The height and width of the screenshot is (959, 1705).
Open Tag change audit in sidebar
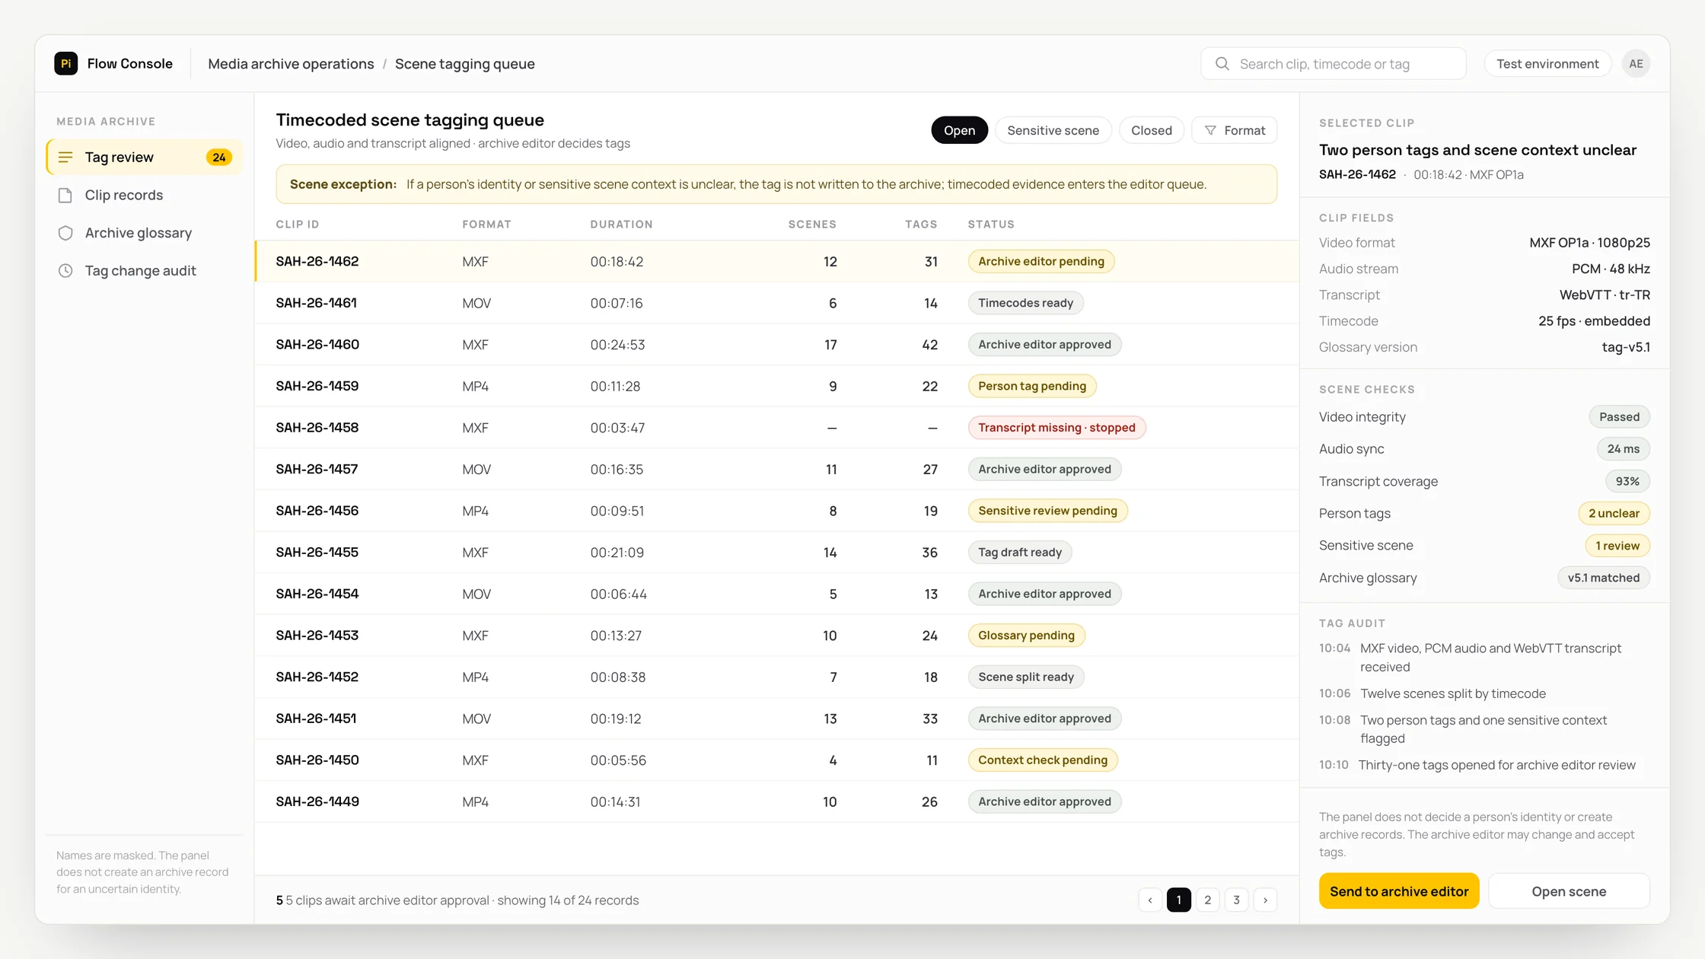(x=145, y=271)
